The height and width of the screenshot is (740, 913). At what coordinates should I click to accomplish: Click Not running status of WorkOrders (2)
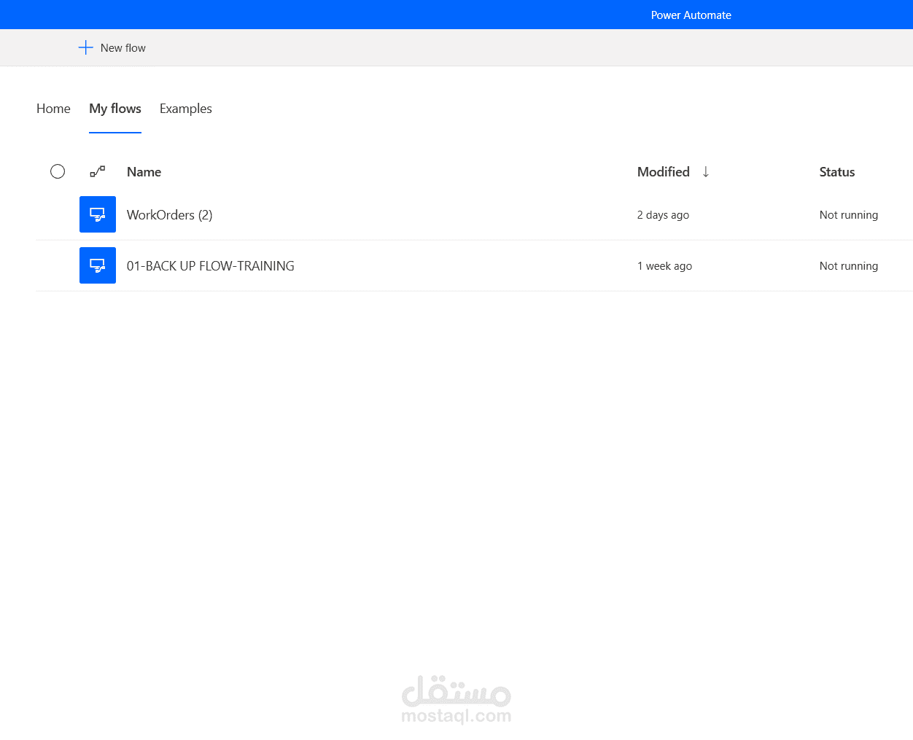tap(849, 215)
